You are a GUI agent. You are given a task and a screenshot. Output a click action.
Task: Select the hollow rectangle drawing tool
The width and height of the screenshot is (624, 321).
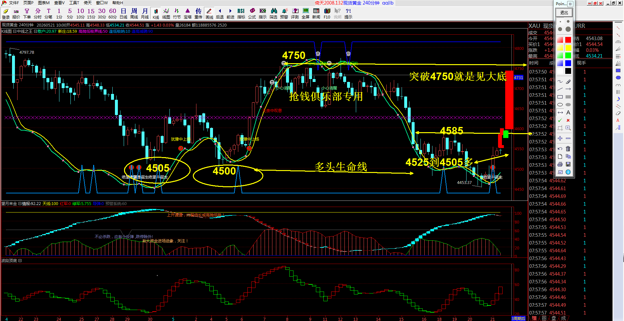pos(560,97)
